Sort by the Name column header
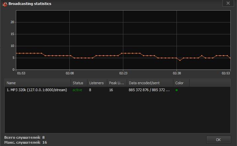The height and width of the screenshot is (146, 237). tap(37, 83)
